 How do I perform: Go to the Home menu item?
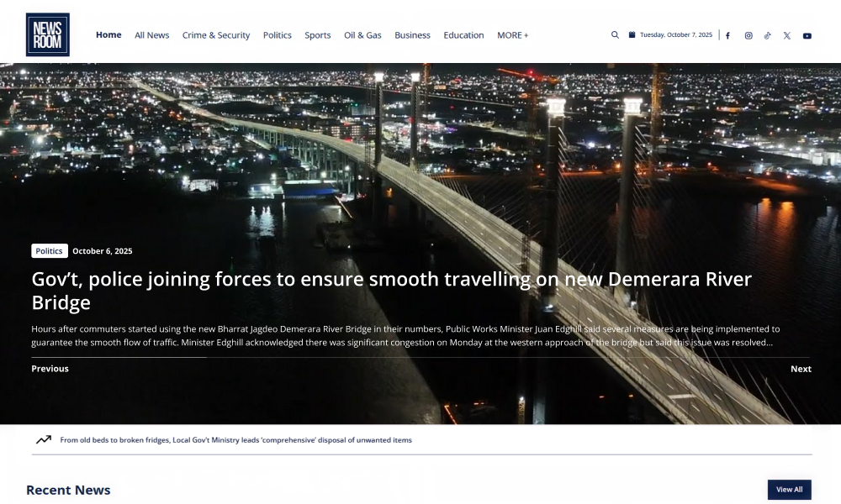108,35
